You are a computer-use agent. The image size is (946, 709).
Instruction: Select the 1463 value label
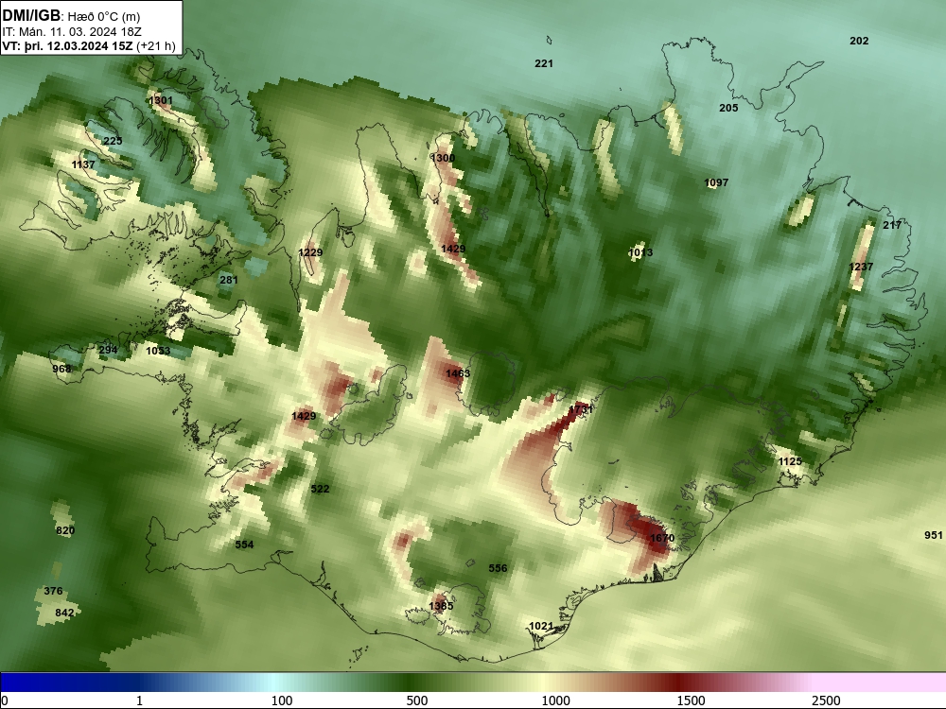(x=457, y=373)
